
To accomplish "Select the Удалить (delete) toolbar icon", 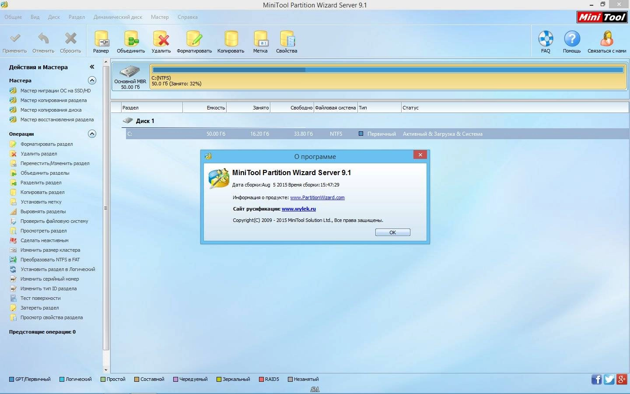I will point(161,39).
